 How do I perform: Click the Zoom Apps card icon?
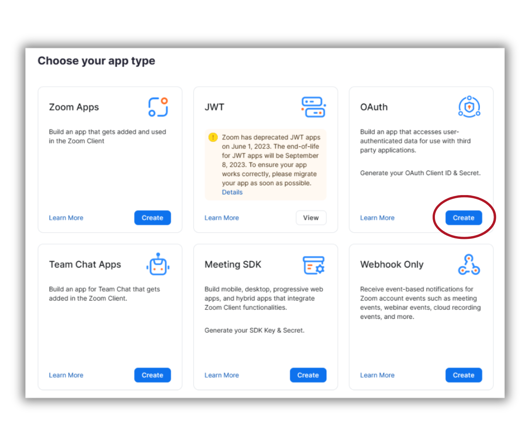click(x=158, y=107)
